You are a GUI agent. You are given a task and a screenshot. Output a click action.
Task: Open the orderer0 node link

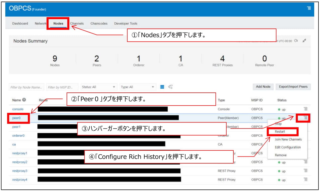(18, 136)
